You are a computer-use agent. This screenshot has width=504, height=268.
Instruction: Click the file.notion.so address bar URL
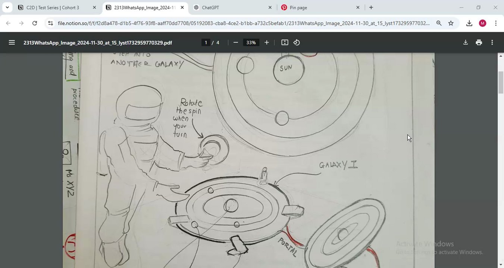[x=244, y=23]
